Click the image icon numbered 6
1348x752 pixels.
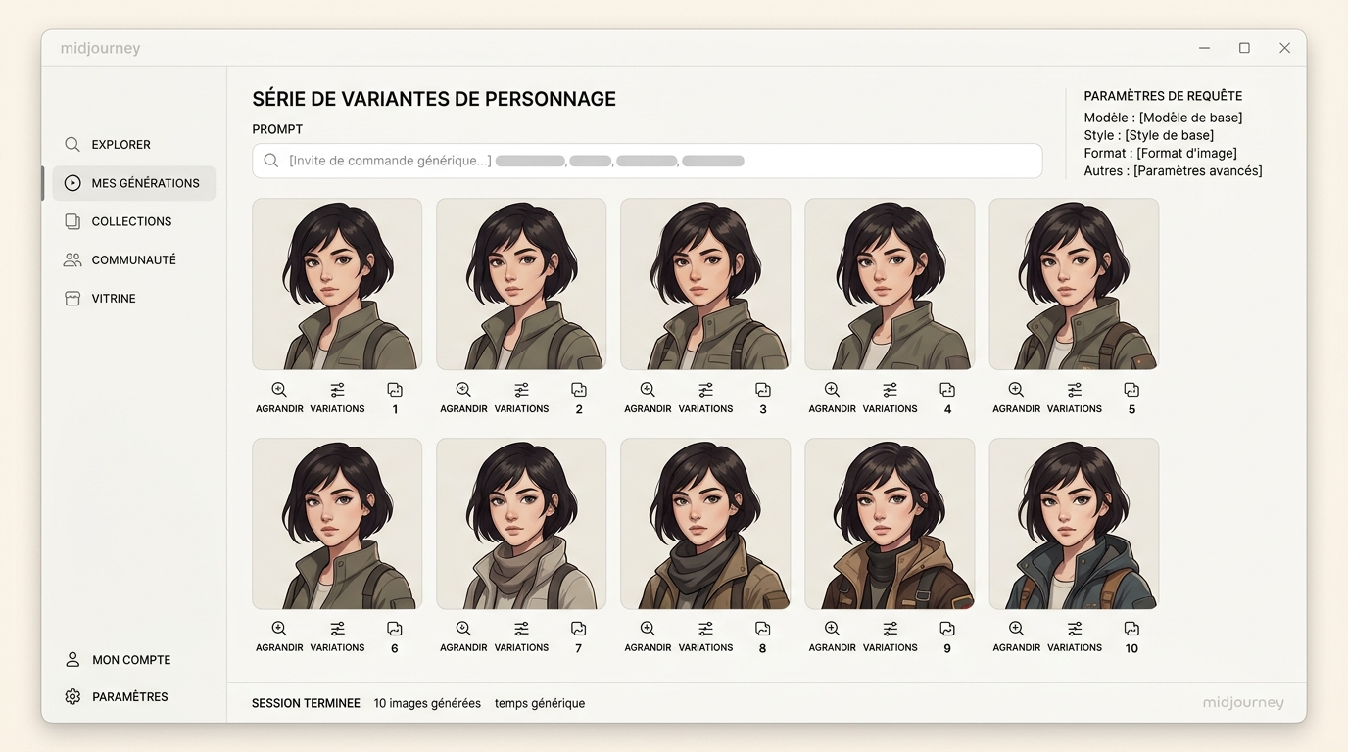395,629
